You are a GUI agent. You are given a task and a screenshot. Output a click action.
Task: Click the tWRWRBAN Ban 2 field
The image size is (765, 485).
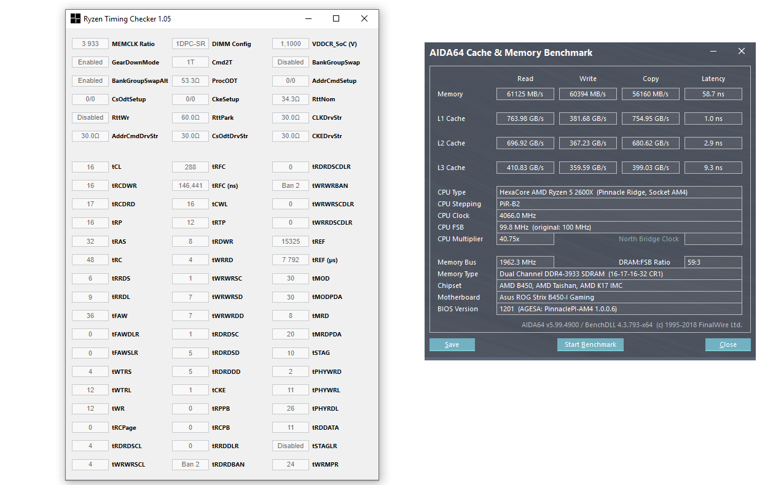291,185
